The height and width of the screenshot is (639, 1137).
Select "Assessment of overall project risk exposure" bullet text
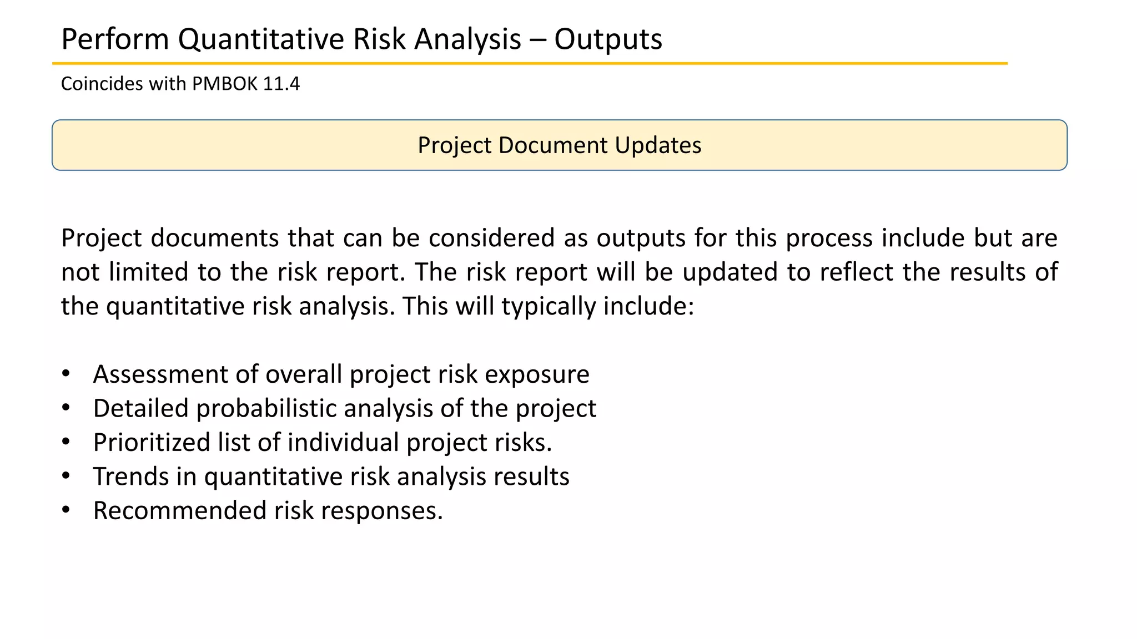(x=341, y=374)
